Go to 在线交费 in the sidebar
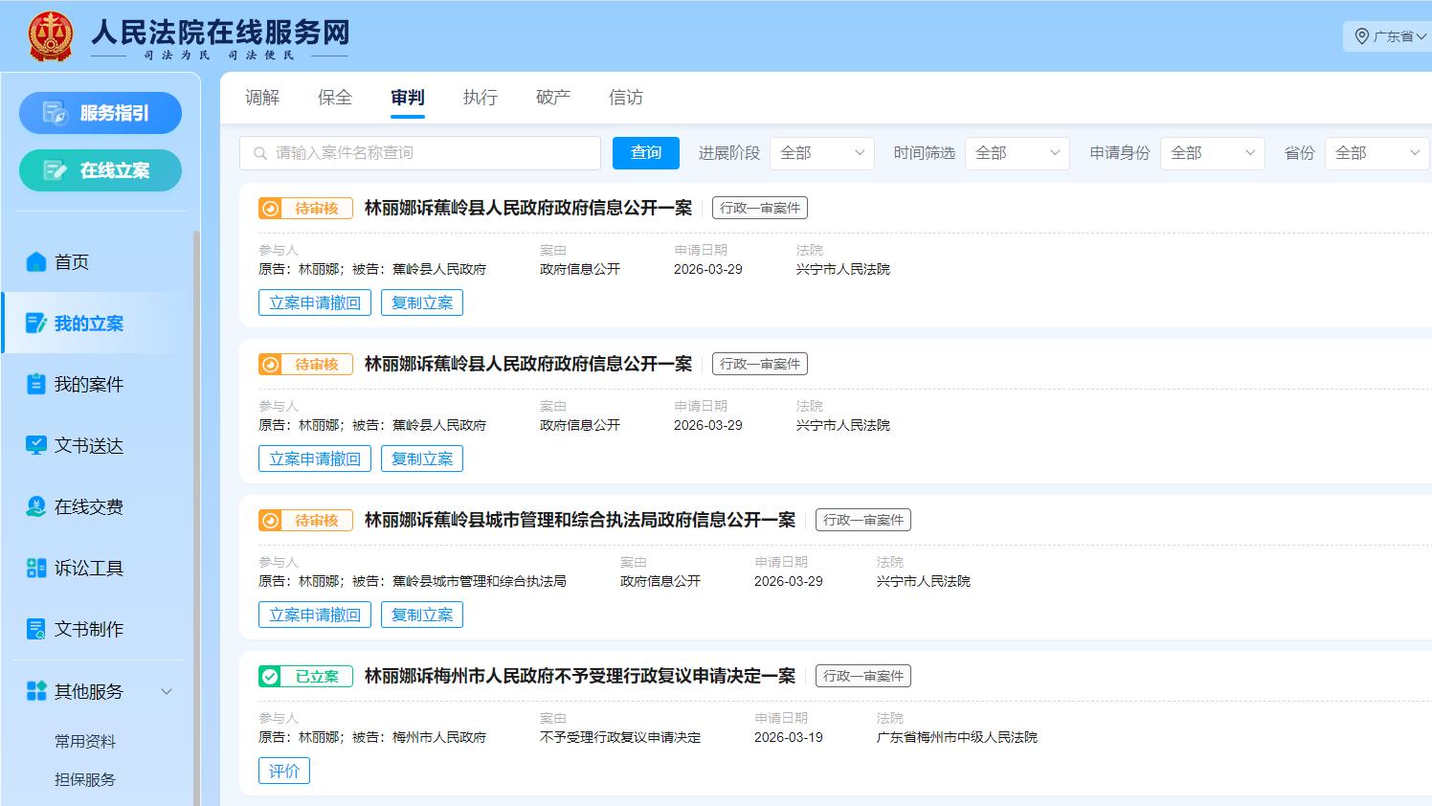Image resolution: width=1432 pixels, height=806 pixels. pyautogui.click(x=83, y=506)
